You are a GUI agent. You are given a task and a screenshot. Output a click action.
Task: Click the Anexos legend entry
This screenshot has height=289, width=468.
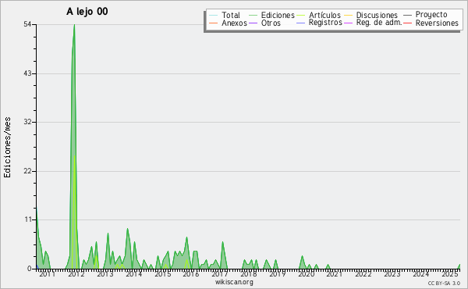click(x=228, y=23)
